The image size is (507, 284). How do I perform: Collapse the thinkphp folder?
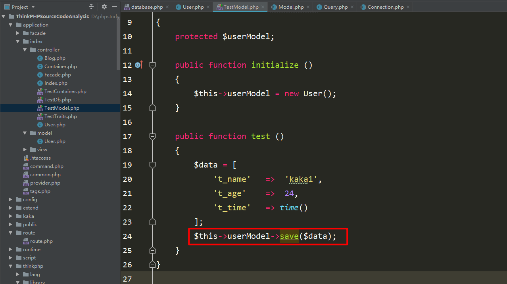[x=11, y=266]
